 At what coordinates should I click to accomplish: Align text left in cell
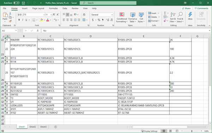(x=64, y=20)
